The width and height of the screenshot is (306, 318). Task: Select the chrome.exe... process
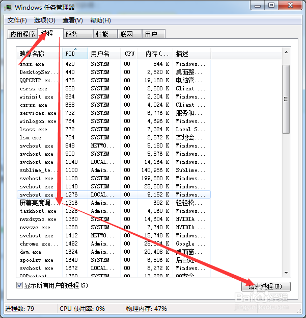click(114, 244)
